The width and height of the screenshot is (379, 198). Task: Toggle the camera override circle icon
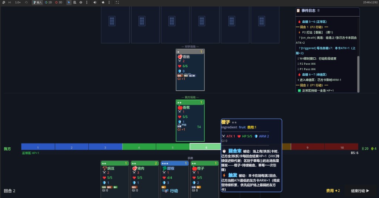tap(81, 3)
